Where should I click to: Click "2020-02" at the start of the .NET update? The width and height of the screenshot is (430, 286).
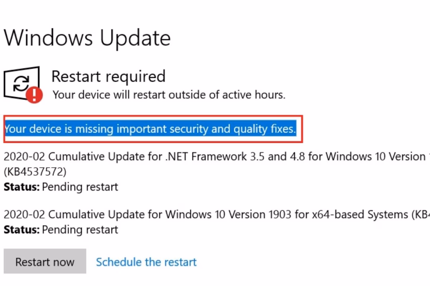coord(24,157)
